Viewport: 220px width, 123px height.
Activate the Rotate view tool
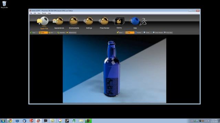coord(138,33)
